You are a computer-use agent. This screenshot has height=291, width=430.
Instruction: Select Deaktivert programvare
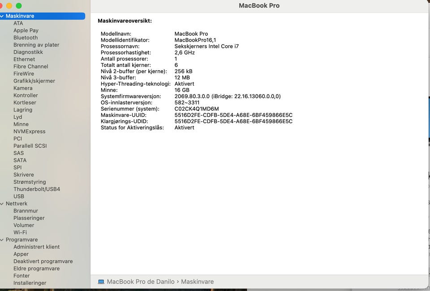(x=43, y=261)
